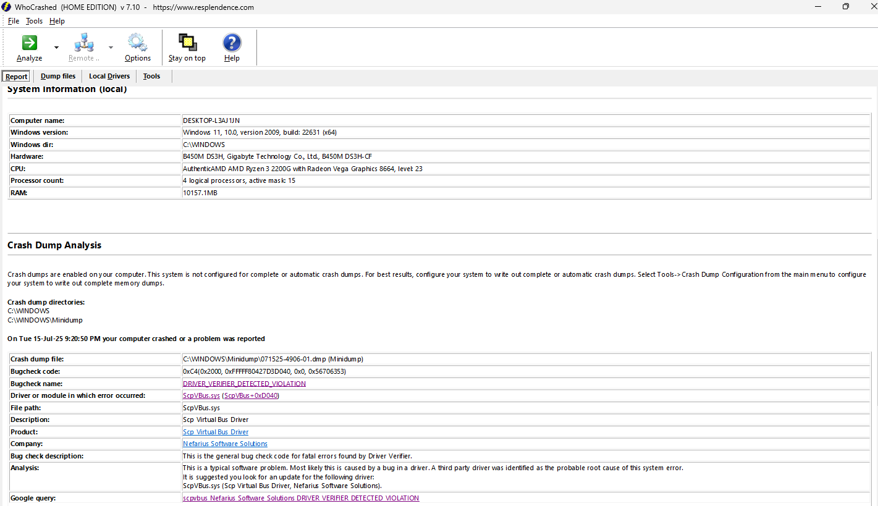
Task: Click the blue Help question mark icon
Action: click(x=232, y=43)
